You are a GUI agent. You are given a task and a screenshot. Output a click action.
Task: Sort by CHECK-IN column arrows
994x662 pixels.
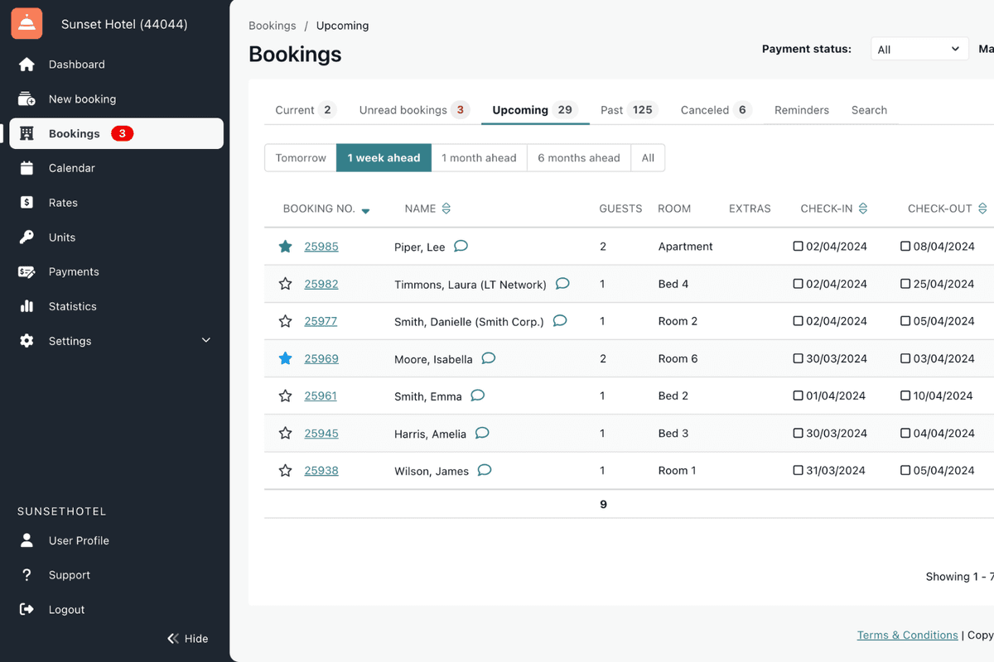(x=863, y=209)
